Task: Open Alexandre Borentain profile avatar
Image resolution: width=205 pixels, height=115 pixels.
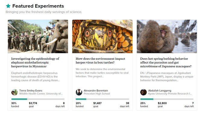Action: tap(79, 92)
